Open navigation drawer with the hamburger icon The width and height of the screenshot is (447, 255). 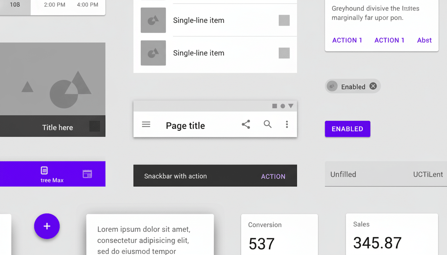click(146, 124)
